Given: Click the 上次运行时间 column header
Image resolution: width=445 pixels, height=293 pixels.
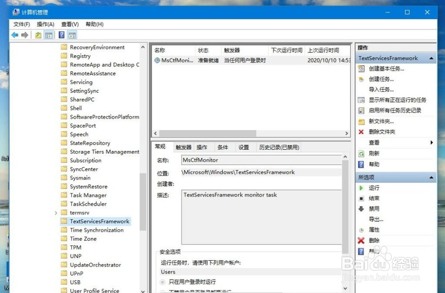Looking at the screenshot, I should tap(327, 50).
